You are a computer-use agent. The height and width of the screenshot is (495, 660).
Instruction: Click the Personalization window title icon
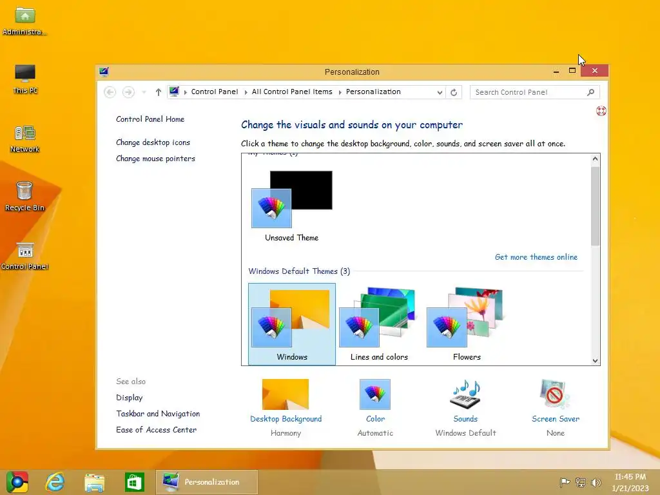click(x=104, y=72)
